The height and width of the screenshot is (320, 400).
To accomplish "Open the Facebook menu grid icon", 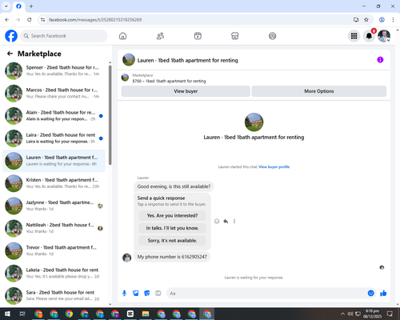I will click(x=354, y=36).
